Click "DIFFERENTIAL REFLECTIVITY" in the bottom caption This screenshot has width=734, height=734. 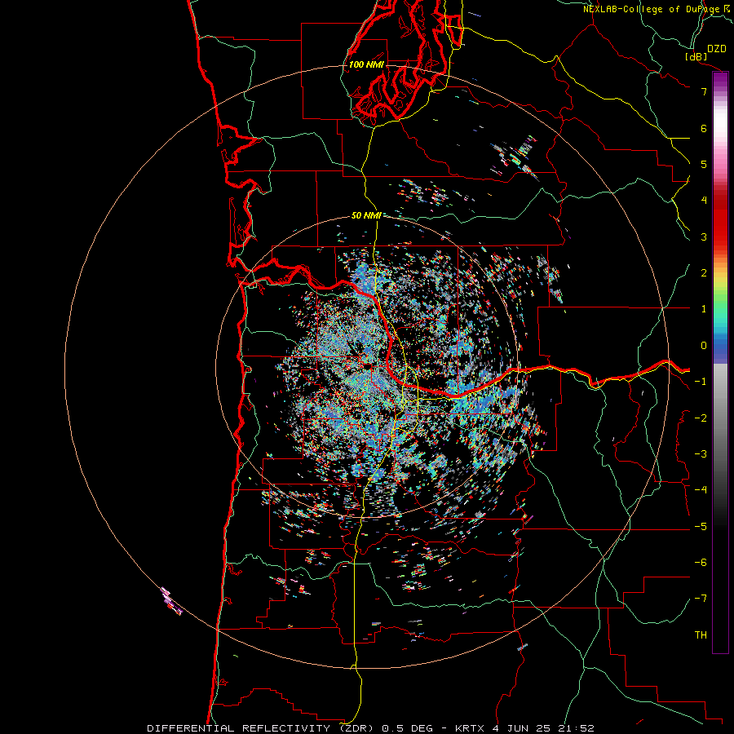coord(239,728)
